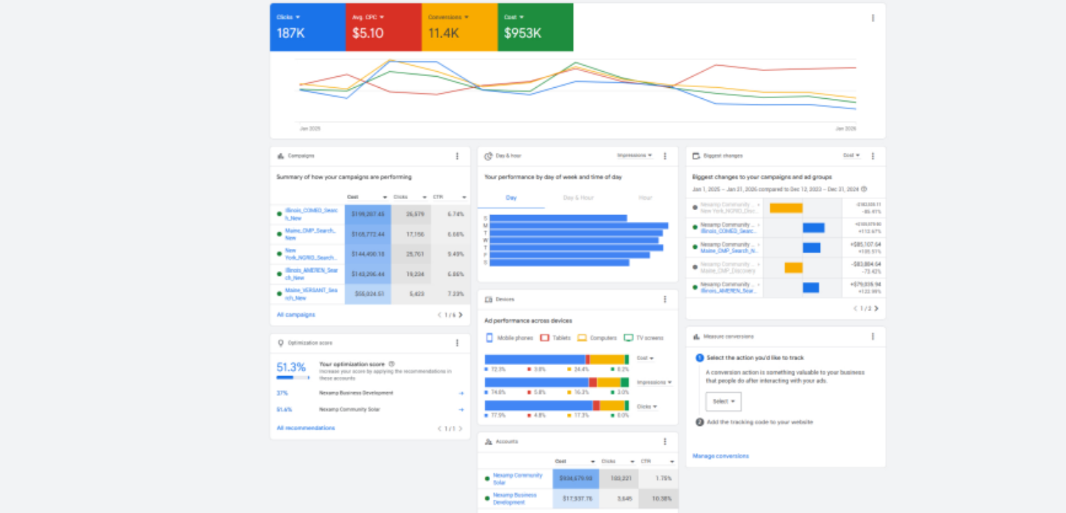The width and height of the screenshot is (1066, 513).
Task: Open the Select conversion action dropdown
Action: (723, 401)
